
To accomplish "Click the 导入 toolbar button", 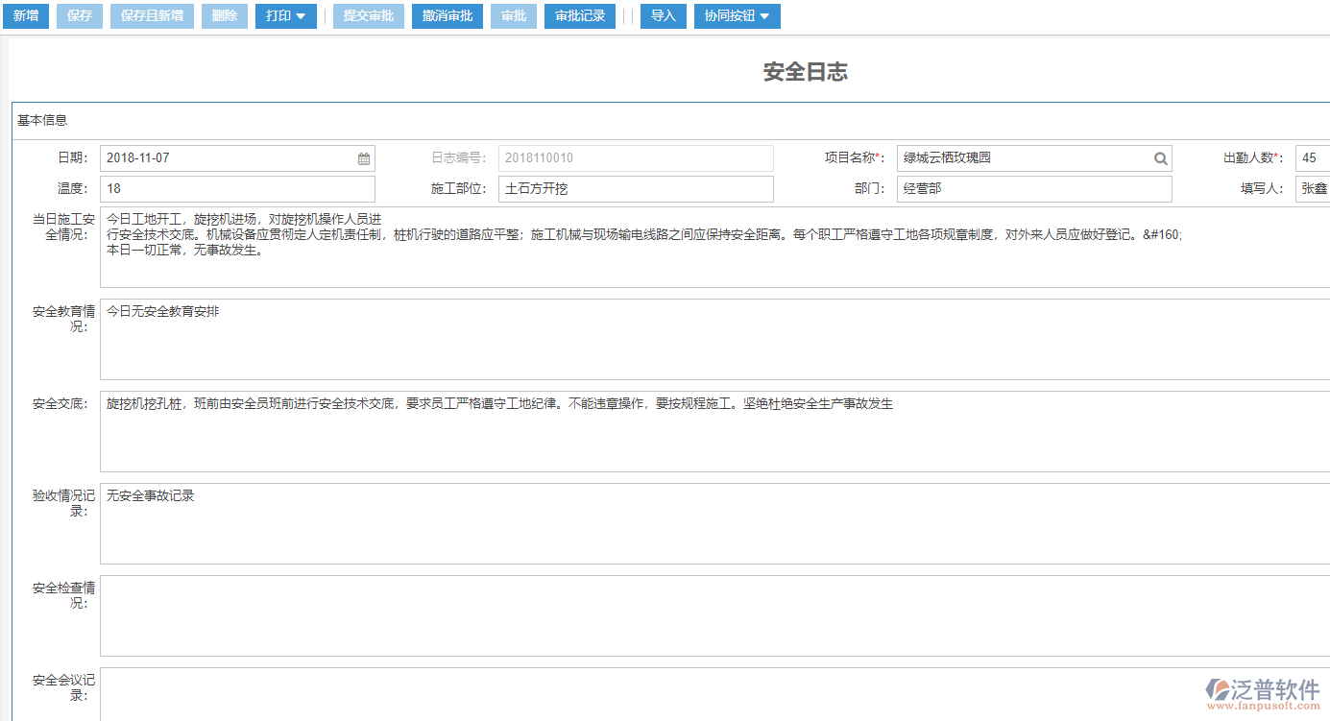I will pyautogui.click(x=663, y=16).
